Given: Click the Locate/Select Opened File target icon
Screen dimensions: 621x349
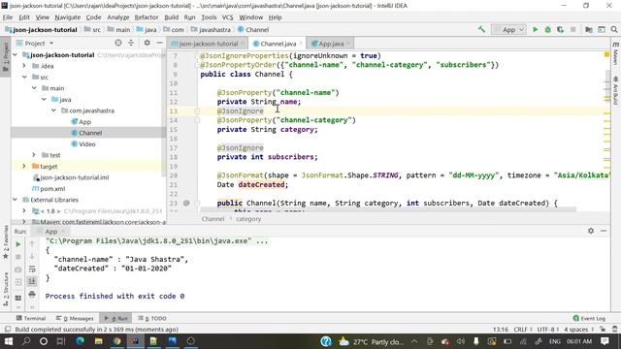Looking at the screenshot, I should [x=118, y=43].
